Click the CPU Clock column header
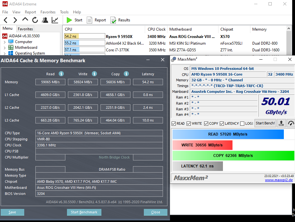 [x=157, y=29]
